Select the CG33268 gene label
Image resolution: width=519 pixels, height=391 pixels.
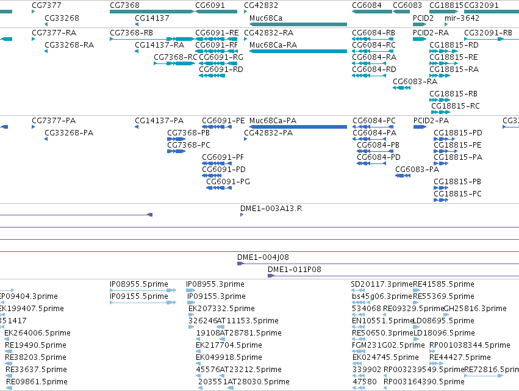tap(62, 18)
